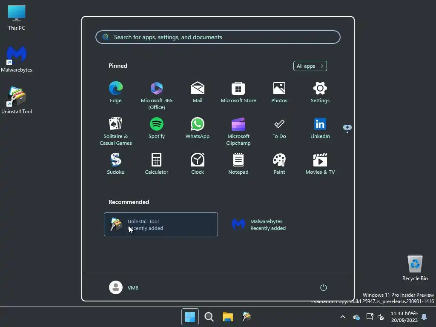436x327 pixels.
Task: Open the clock and date flyout
Action: click(404, 317)
